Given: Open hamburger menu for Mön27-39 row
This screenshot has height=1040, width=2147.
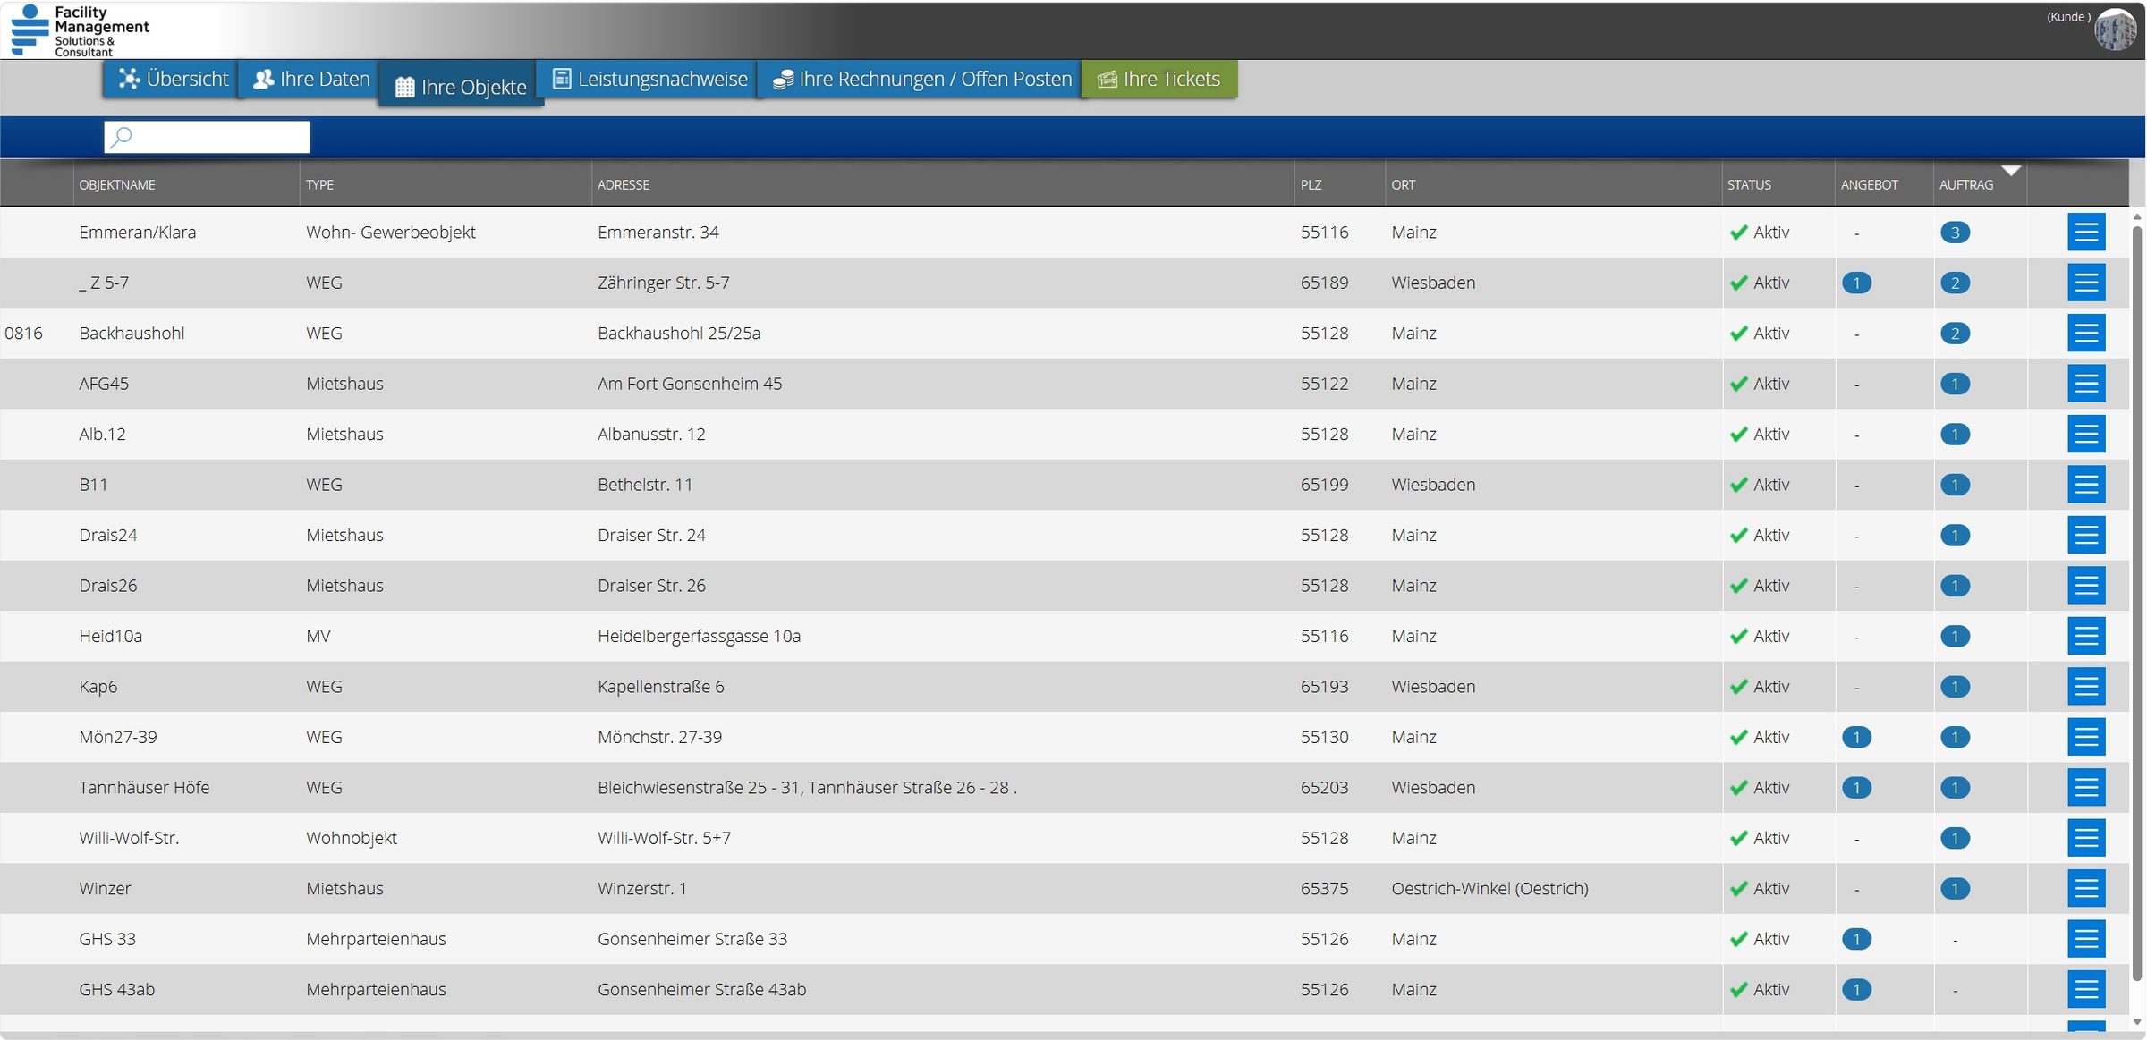Looking at the screenshot, I should tap(2085, 738).
